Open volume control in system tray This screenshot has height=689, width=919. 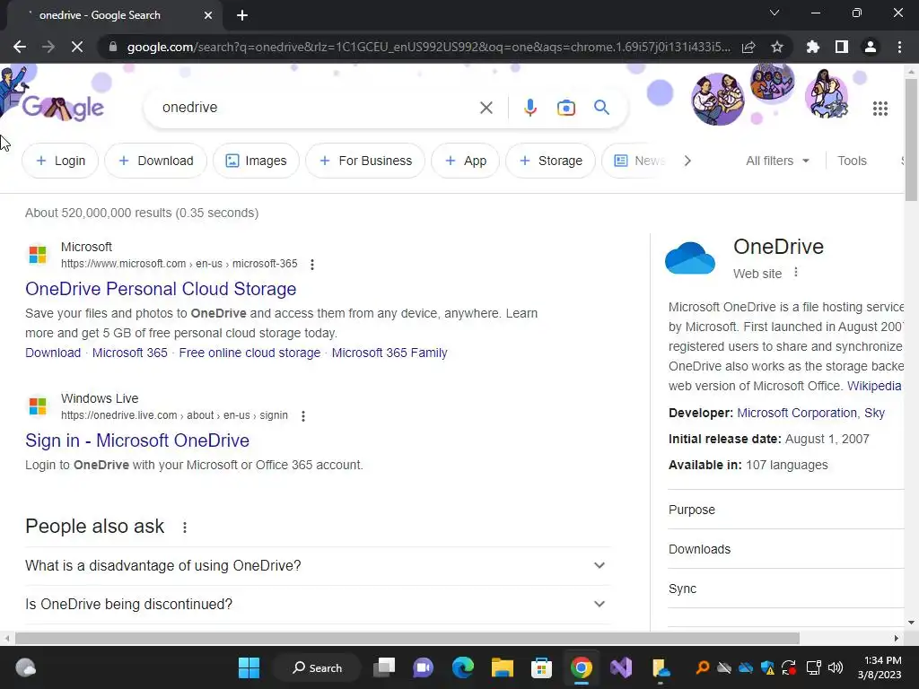click(x=836, y=667)
